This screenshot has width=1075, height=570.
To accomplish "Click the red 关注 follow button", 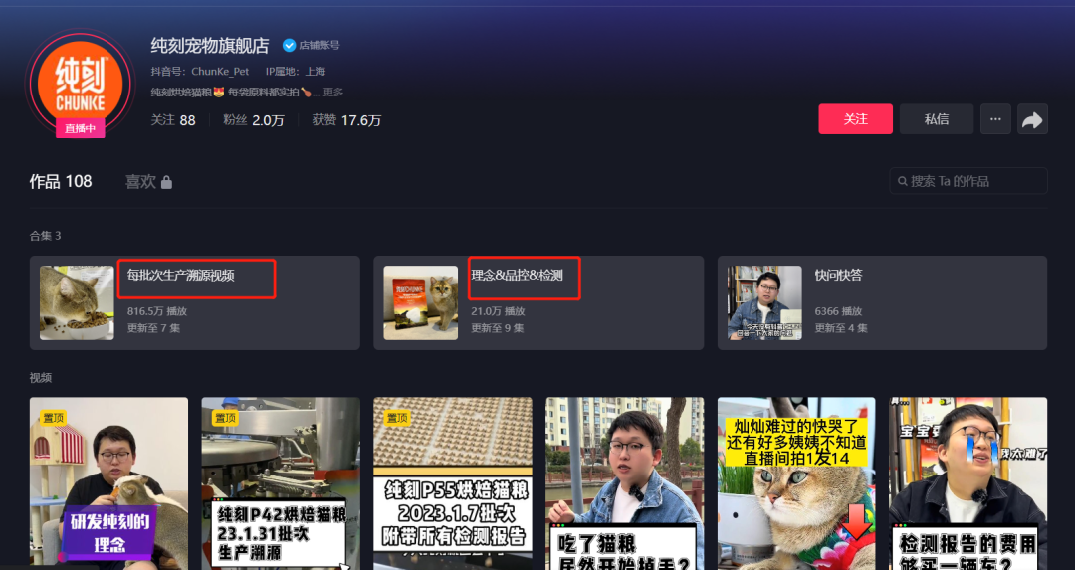I will pyautogui.click(x=855, y=119).
